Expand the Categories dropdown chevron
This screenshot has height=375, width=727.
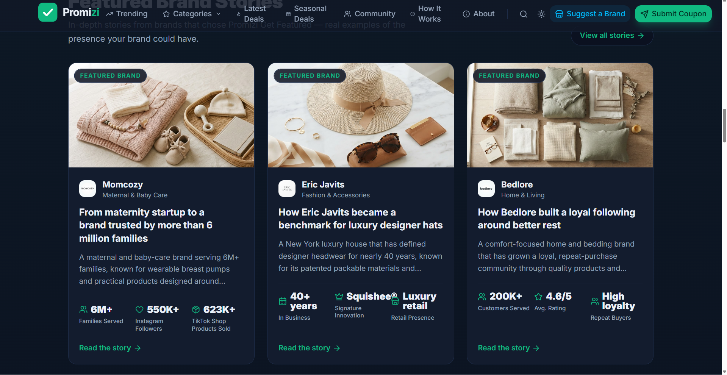point(218,14)
